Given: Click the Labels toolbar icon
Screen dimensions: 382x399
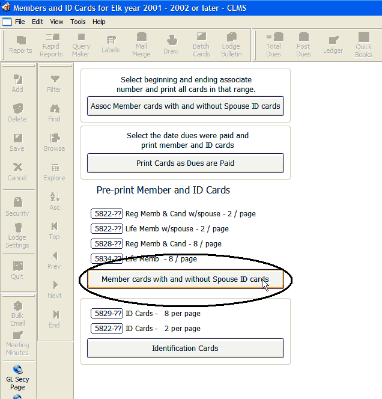Looking at the screenshot, I should coord(111,45).
